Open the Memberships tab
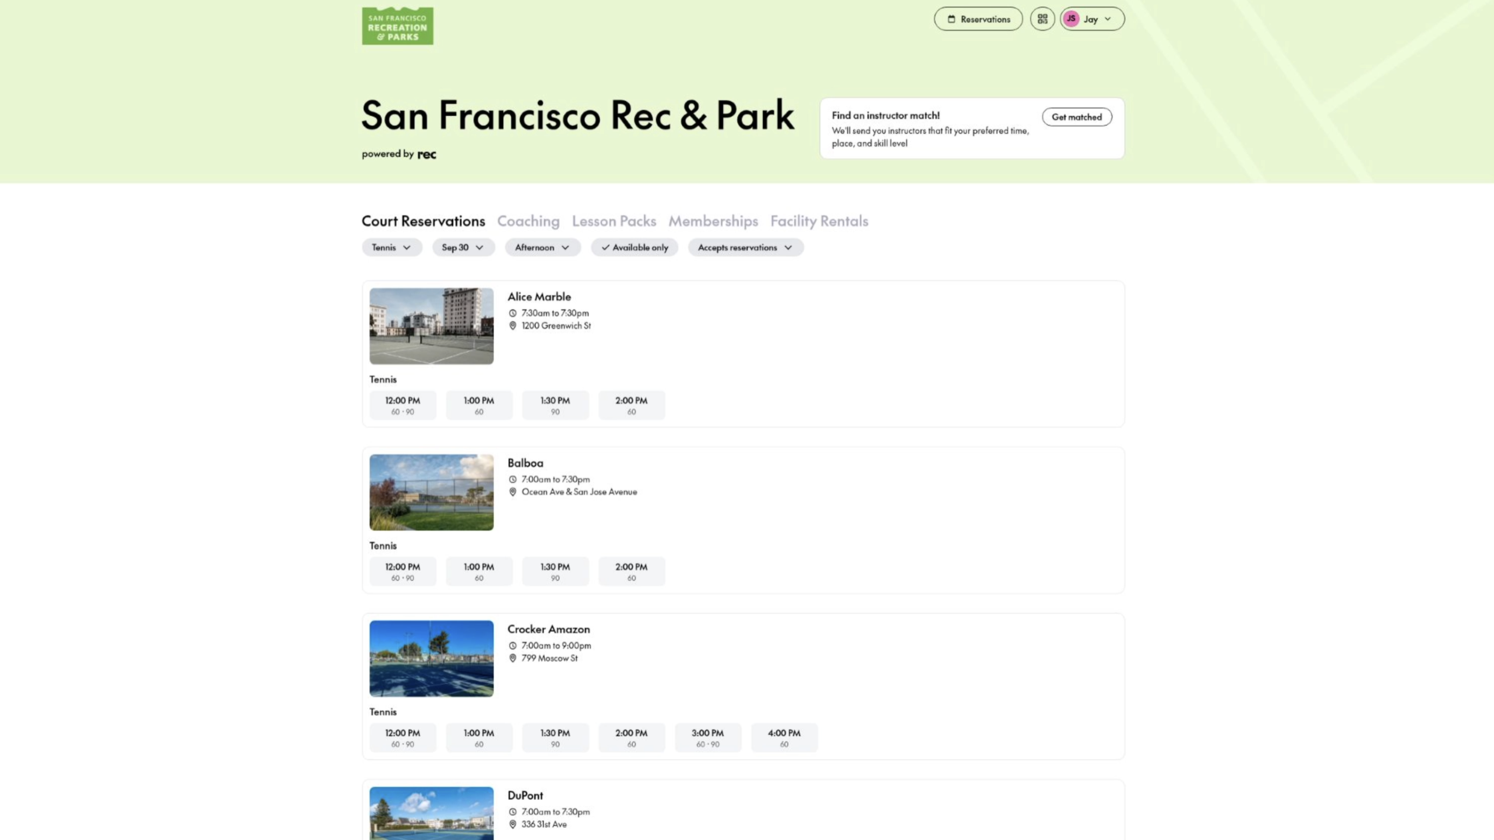This screenshot has width=1494, height=840. point(713,221)
